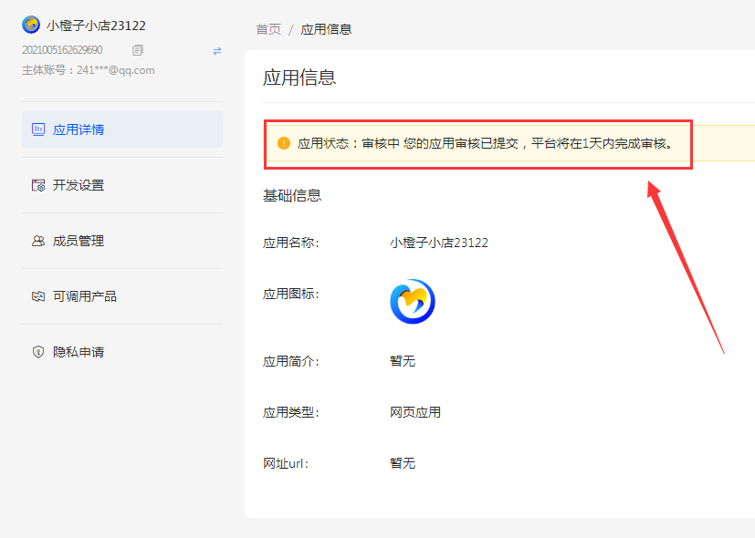The height and width of the screenshot is (538, 755).
Task: Click the round app icon under 应用图标
Action: (413, 301)
